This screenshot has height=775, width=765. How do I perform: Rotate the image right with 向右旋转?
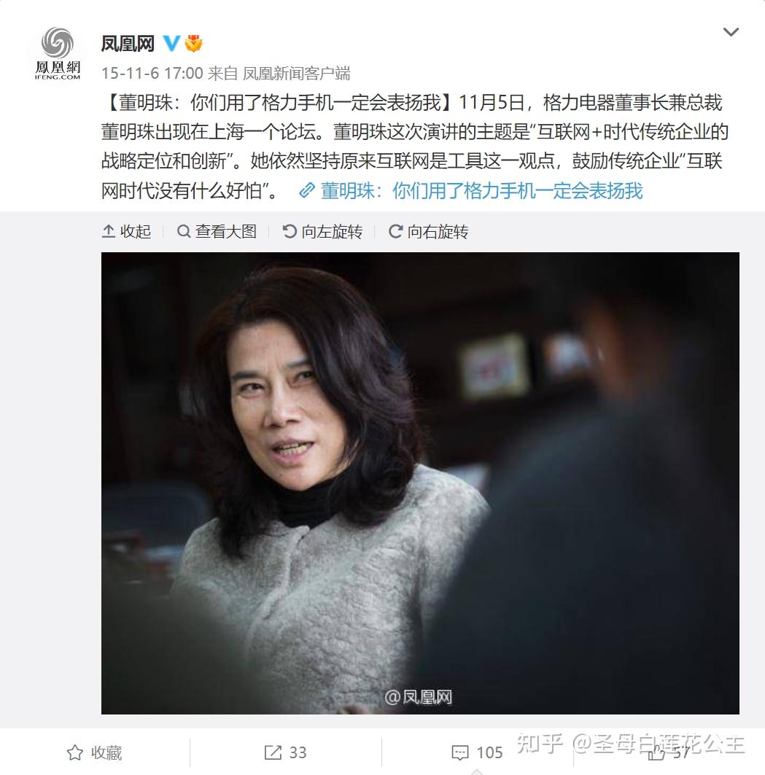(428, 231)
